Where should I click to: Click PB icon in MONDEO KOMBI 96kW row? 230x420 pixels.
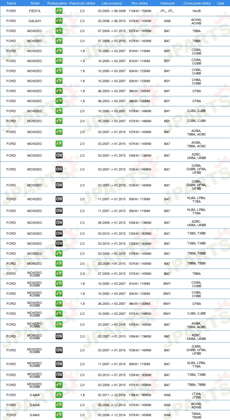click(59, 304)
